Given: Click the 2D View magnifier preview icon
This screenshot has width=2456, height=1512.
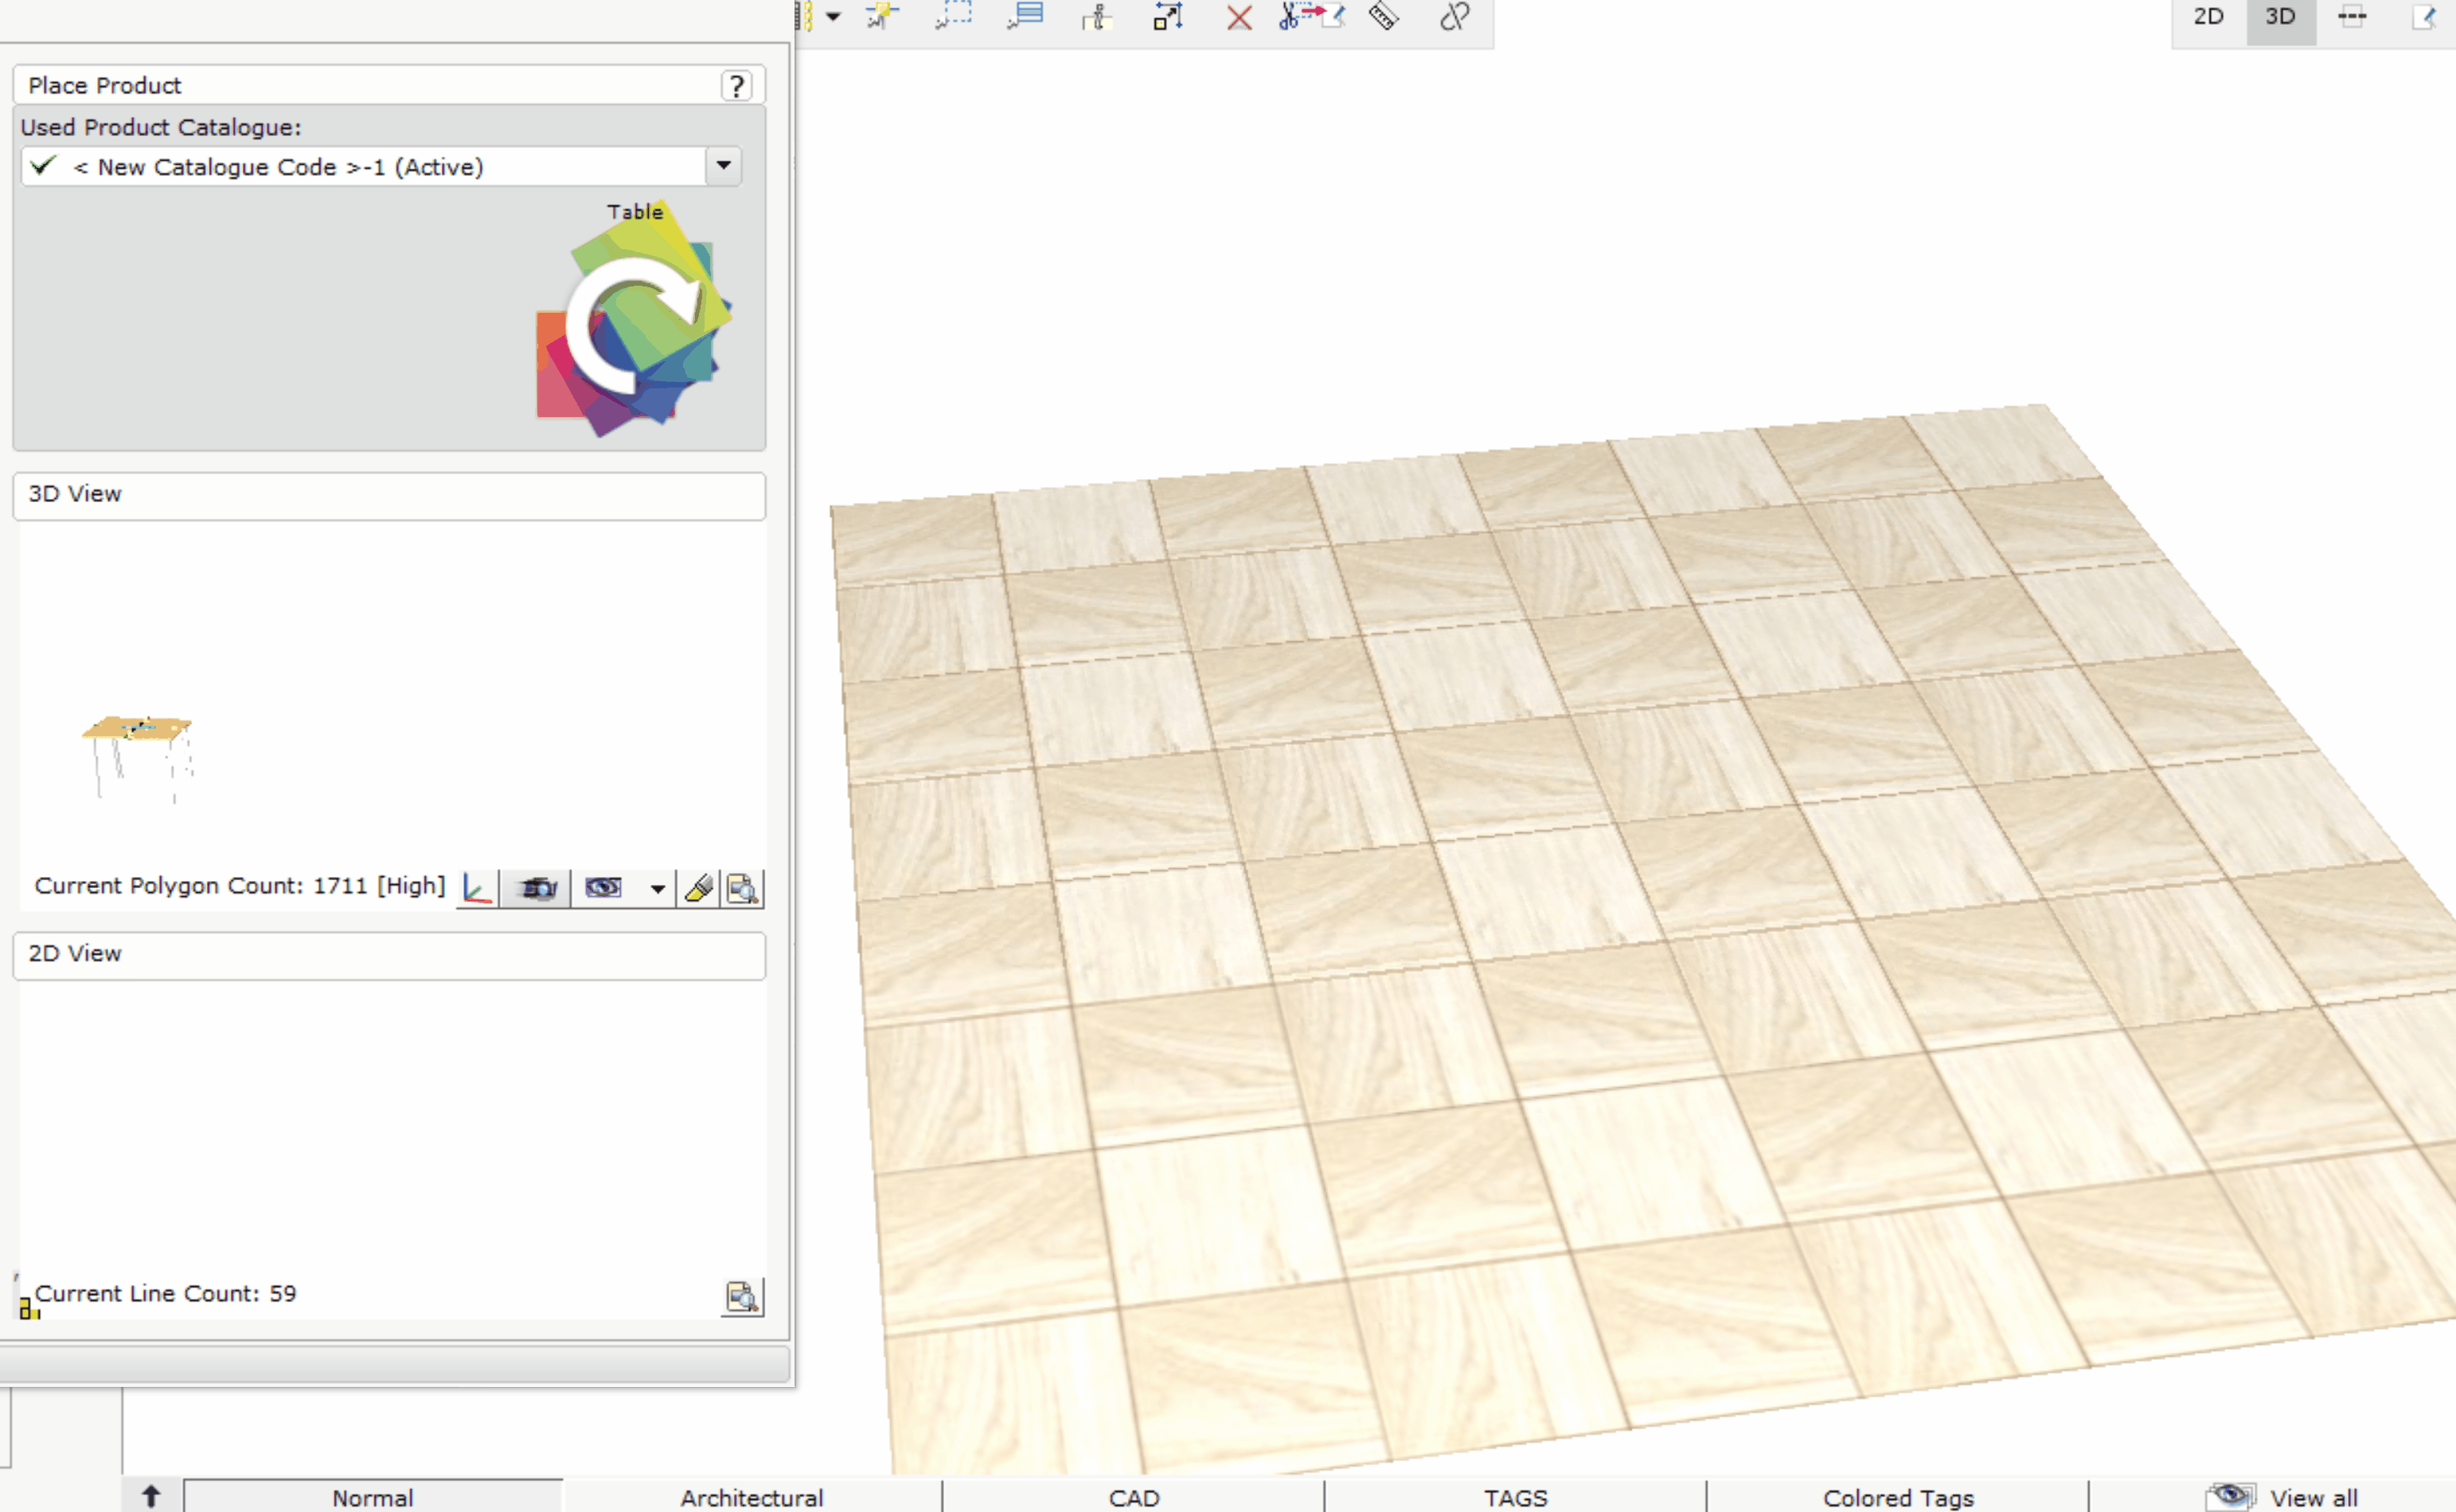Looking at the screenshot, I should tap(742, 1296).
